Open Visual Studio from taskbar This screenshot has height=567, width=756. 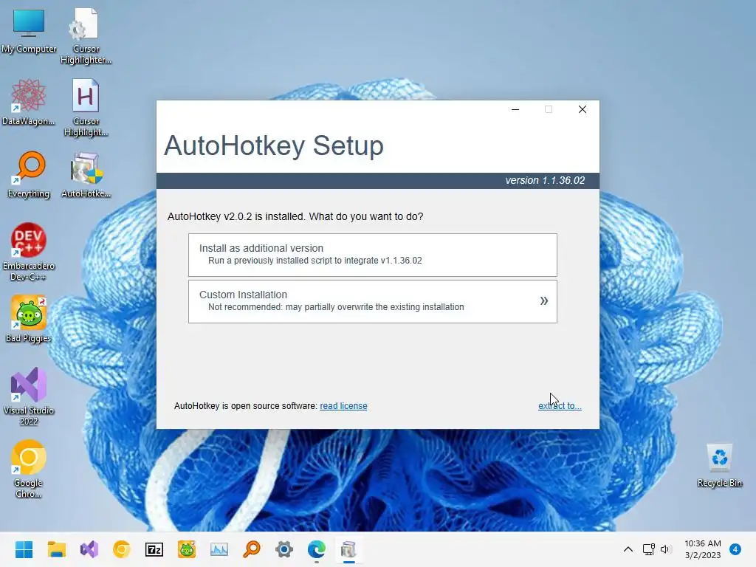[x=89, y=549]
